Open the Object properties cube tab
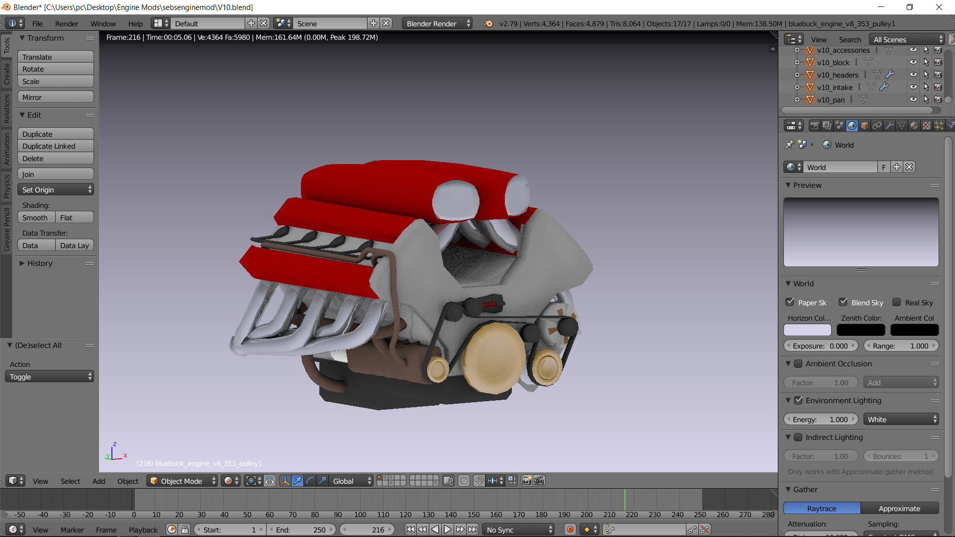This screenshot has width=955, height=537. tap(864, 126)
